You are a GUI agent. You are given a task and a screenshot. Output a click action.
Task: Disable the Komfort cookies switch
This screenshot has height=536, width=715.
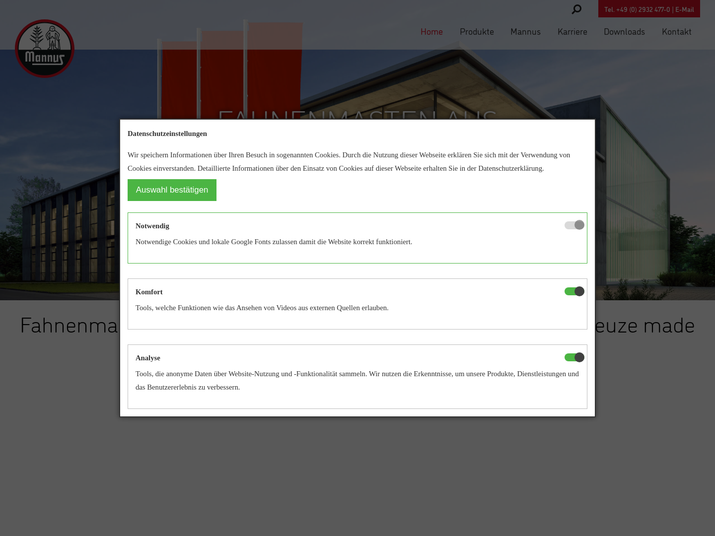coord(574,291)
